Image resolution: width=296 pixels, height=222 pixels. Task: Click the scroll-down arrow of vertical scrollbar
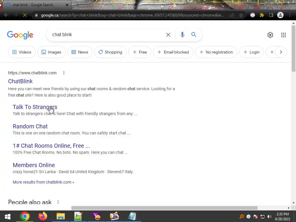pyautogui.click(x=293, y=203)
